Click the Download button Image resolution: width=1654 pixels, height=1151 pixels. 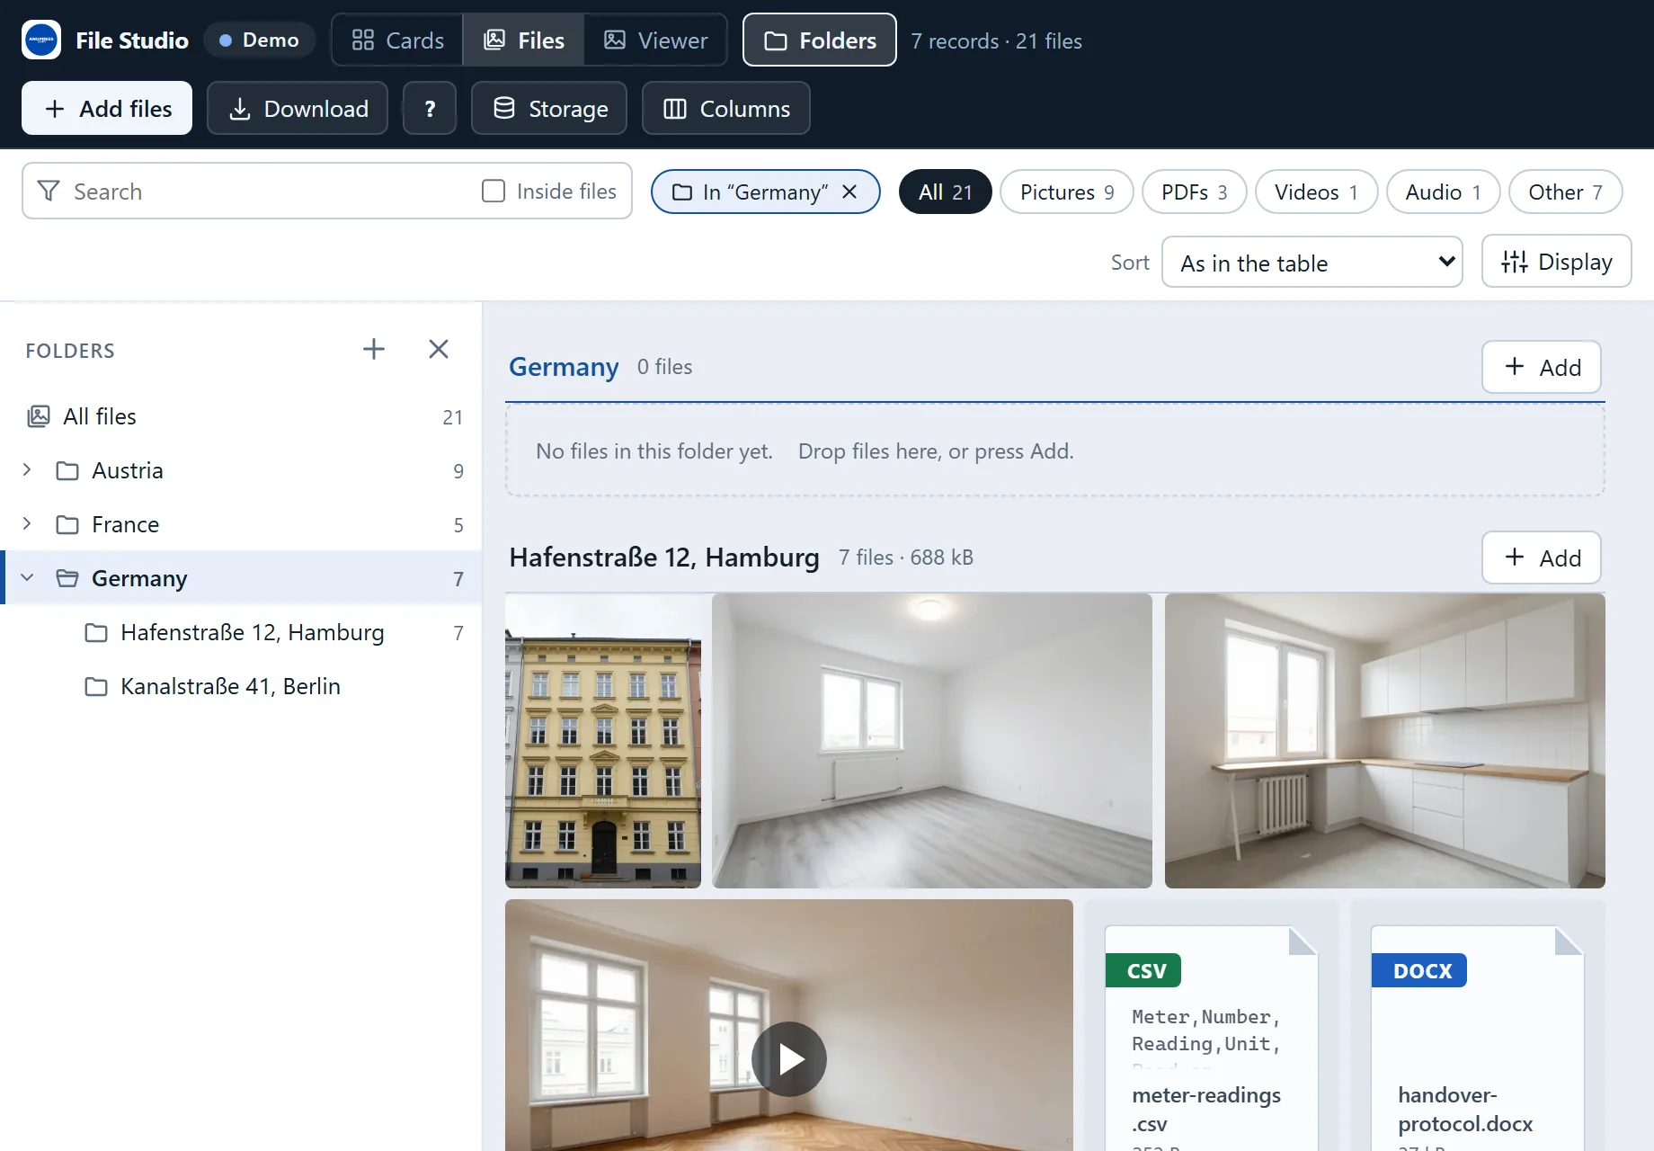pos(298,109)
